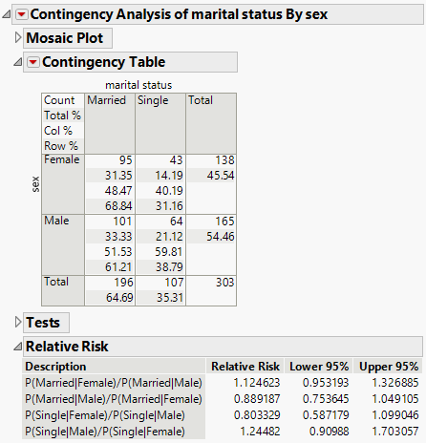Select the Upper 95% column header
Screen dimensions: 426x443
point(389,367)
